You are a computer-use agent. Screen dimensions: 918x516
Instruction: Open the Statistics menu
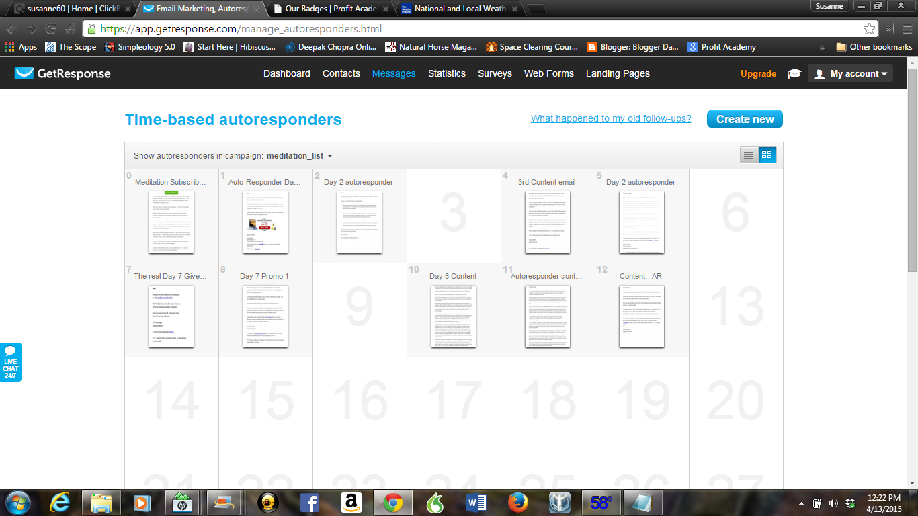point(447,73)
